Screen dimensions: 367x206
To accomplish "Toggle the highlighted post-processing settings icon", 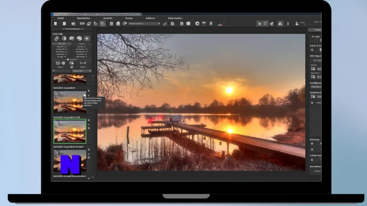I will [x=103, y=24].
